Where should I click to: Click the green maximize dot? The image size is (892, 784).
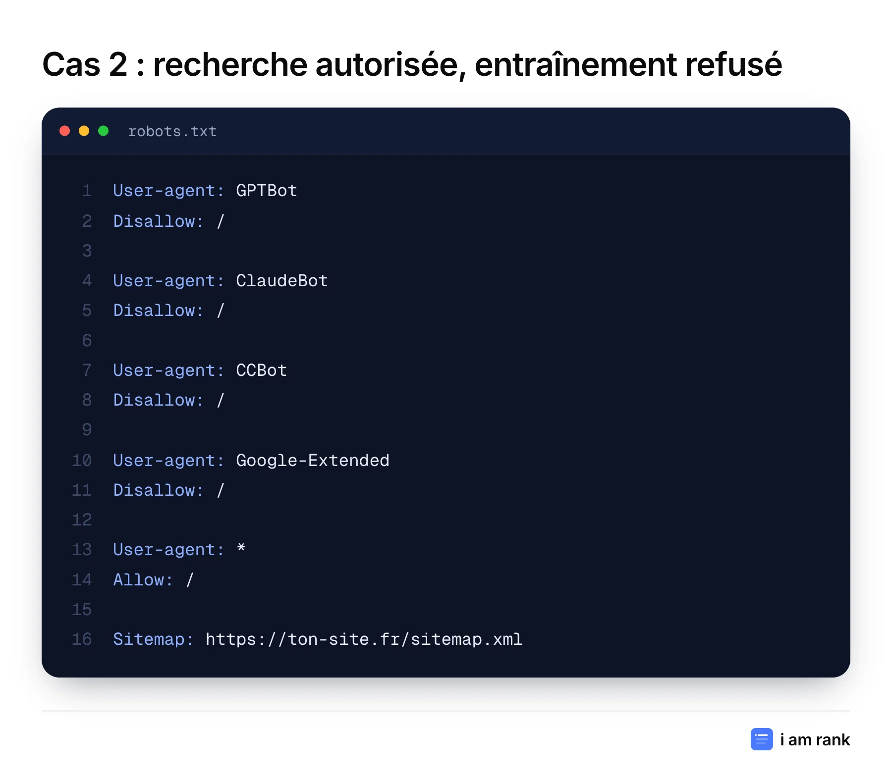point(103,131)
